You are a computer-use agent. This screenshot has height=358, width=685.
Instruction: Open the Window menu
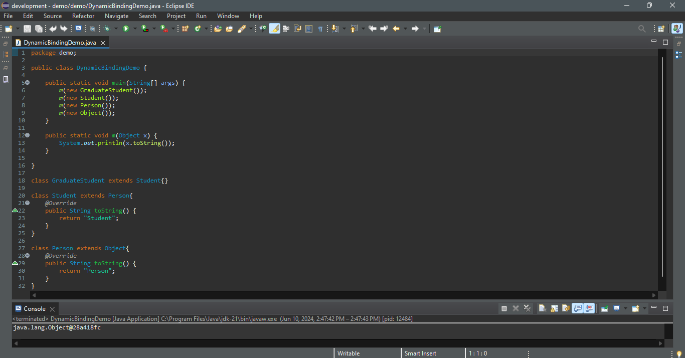click(228, 16)
